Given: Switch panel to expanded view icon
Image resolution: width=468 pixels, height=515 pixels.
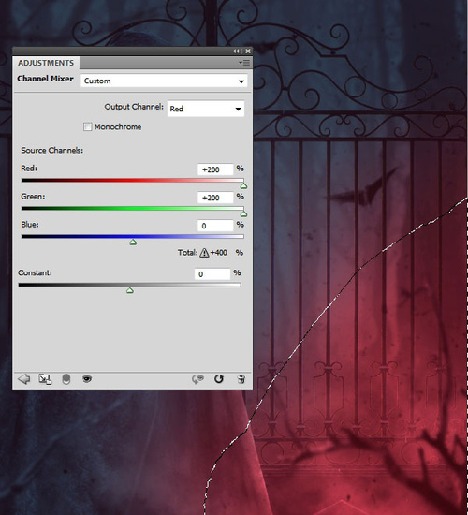Looking at the screenshot, I should (x=45, y=379).
